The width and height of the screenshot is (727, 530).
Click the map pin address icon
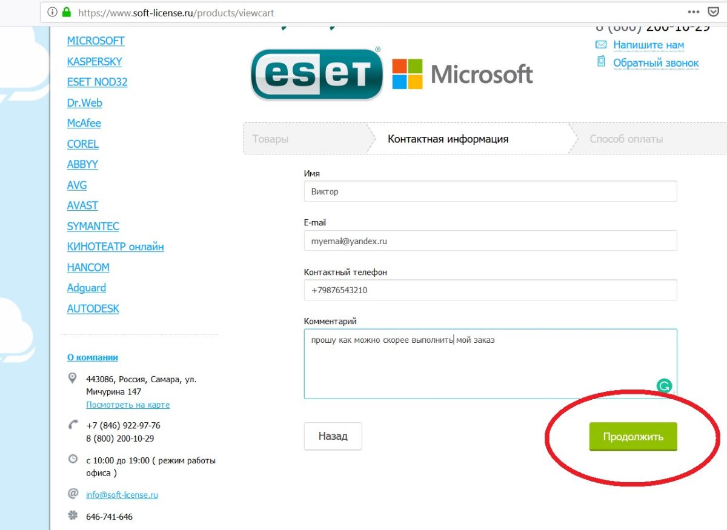(x=73, y=379)
